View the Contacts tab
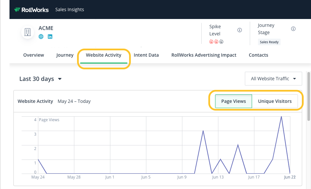 258,55
